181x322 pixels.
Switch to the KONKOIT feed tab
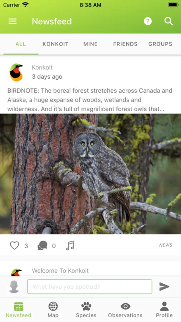55,44
